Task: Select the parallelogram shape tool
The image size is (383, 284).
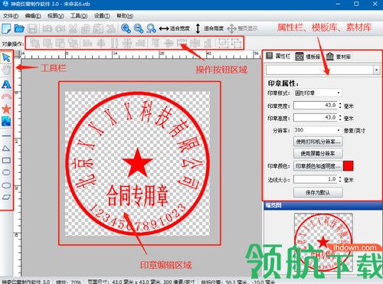Action: 6,197
